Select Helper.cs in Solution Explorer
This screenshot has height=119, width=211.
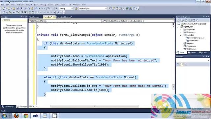[x=190, y=43]
